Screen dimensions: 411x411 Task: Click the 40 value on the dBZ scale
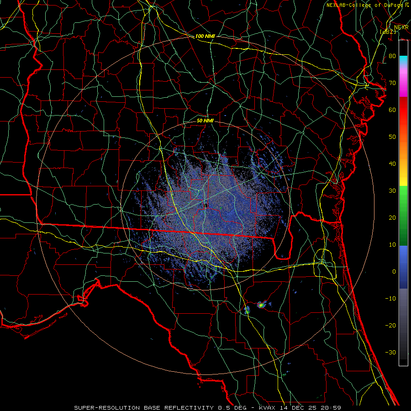(392, 164)
